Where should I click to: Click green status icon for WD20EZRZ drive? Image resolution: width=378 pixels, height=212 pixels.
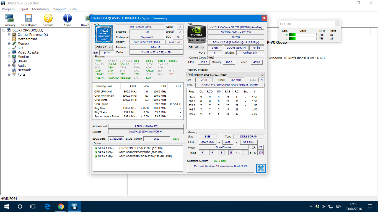(x=96, y=152)
